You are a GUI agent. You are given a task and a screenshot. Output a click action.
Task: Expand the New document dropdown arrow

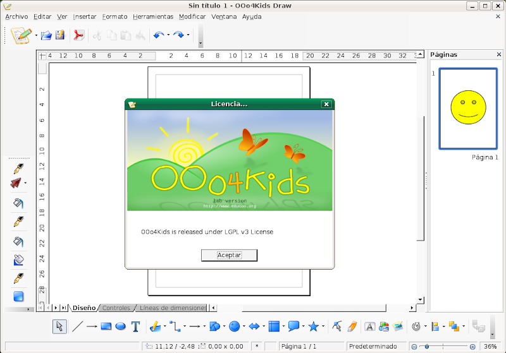click(x=36, y=35)
